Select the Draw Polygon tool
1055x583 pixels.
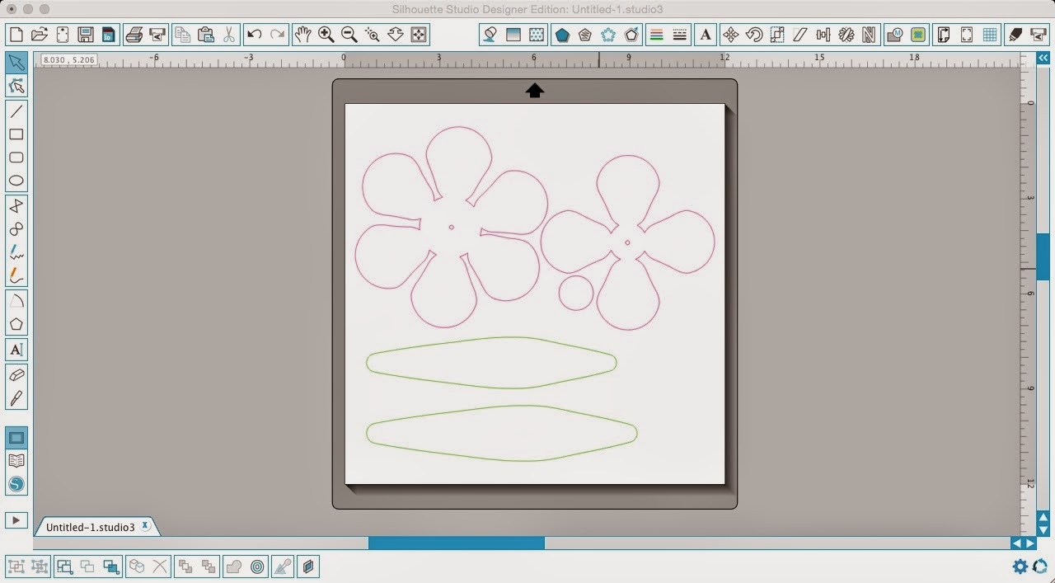coord(16,206)
